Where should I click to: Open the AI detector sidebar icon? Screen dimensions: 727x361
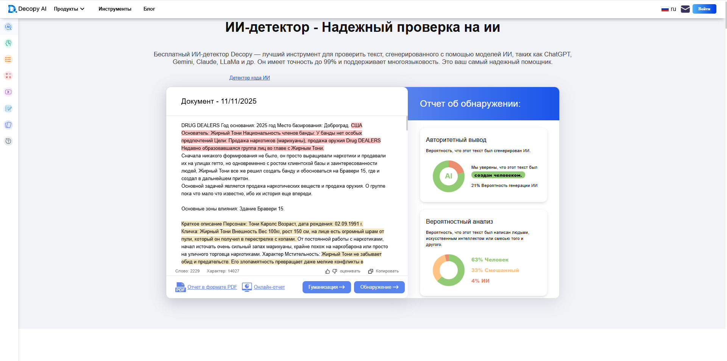(8, 27)
